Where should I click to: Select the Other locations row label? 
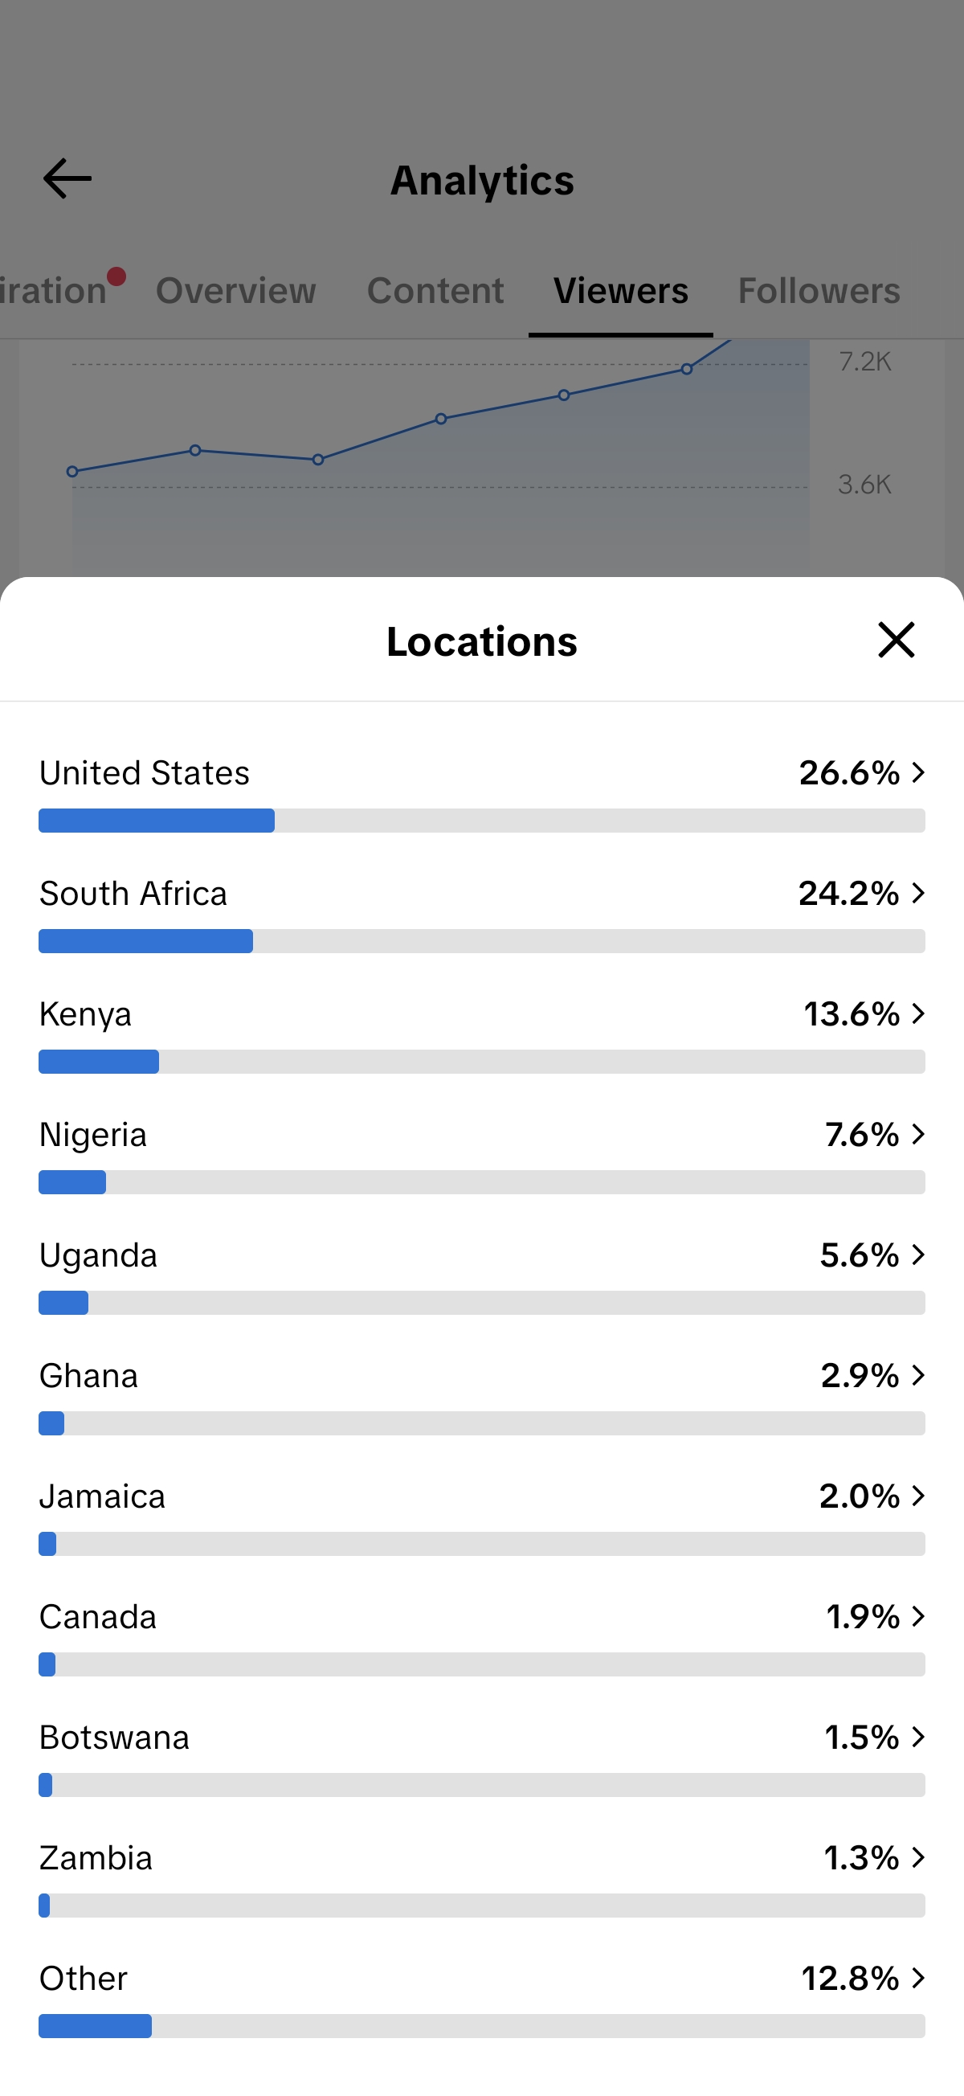(83, 1978)
